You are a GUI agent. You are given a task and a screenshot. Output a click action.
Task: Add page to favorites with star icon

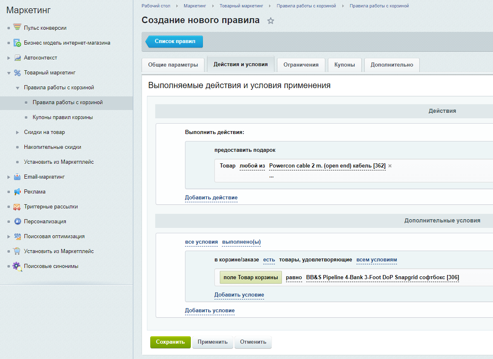(x=271, y=21)
